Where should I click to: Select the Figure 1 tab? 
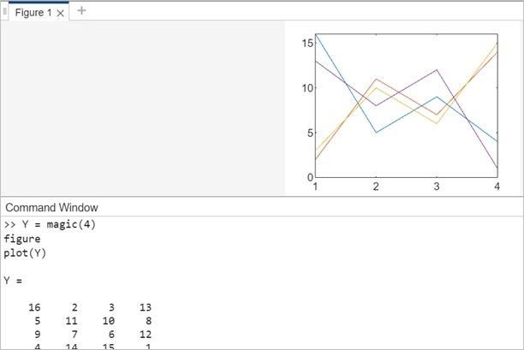coord(33,13)
